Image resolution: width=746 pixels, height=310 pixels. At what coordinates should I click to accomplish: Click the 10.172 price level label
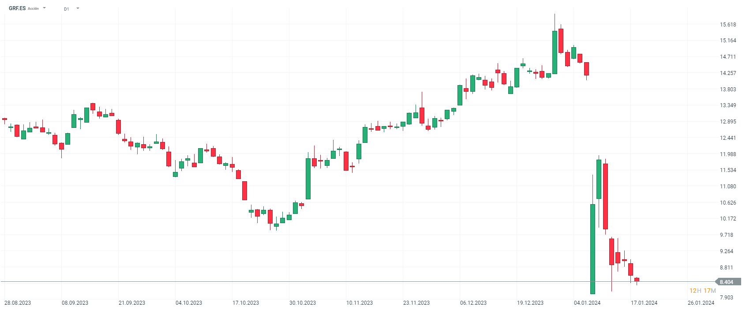728,219
